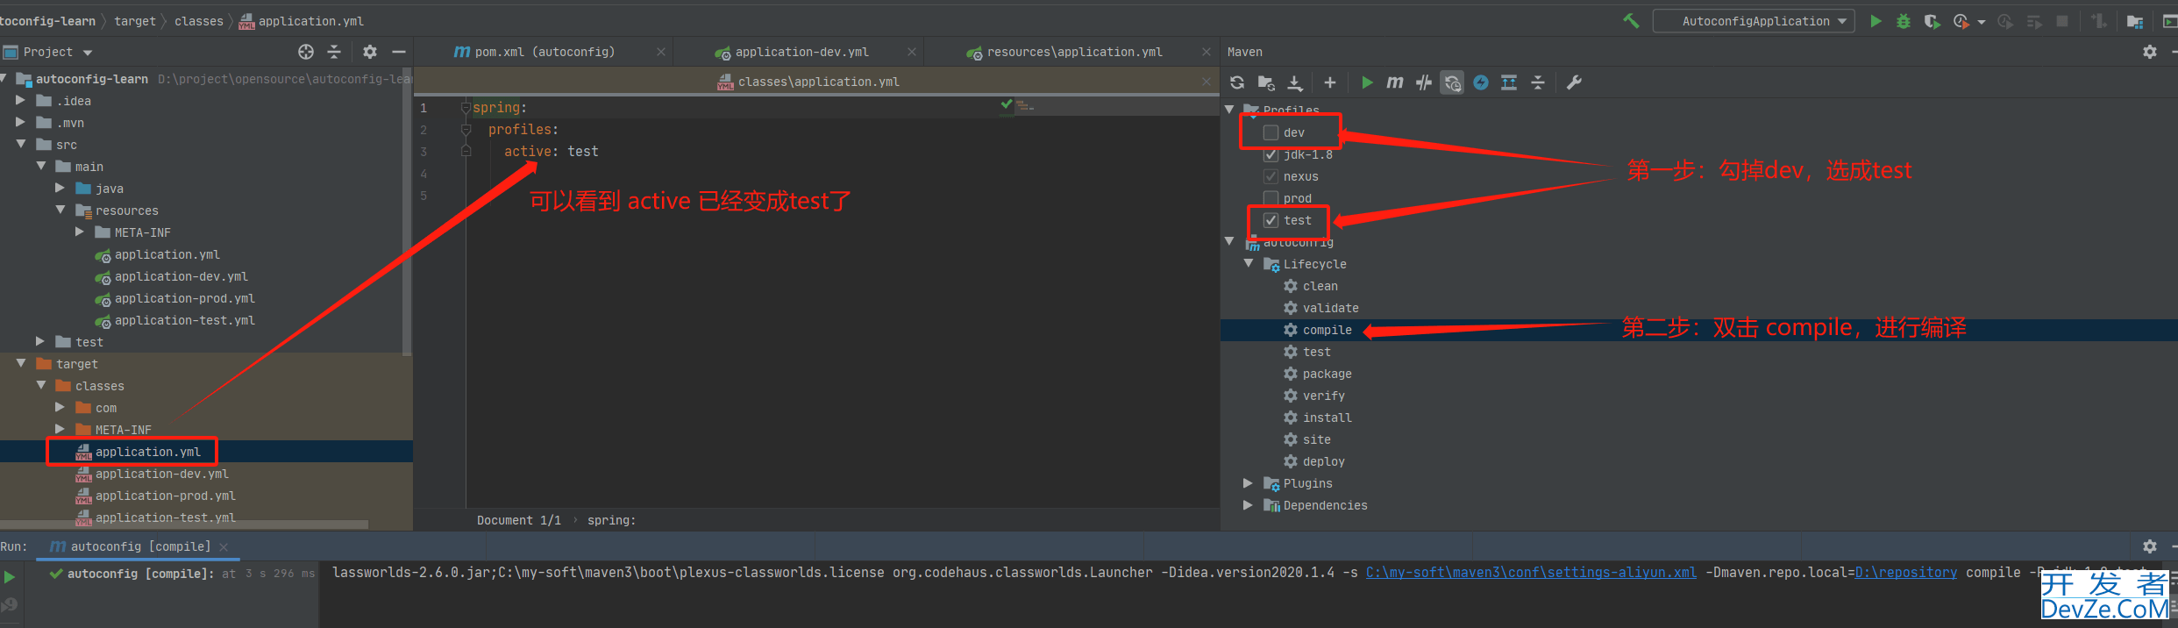Open the dropdown arrow beside the profiler run icon
Viewport: 2178px width, 628px height.
click(x=1982, y=22)
